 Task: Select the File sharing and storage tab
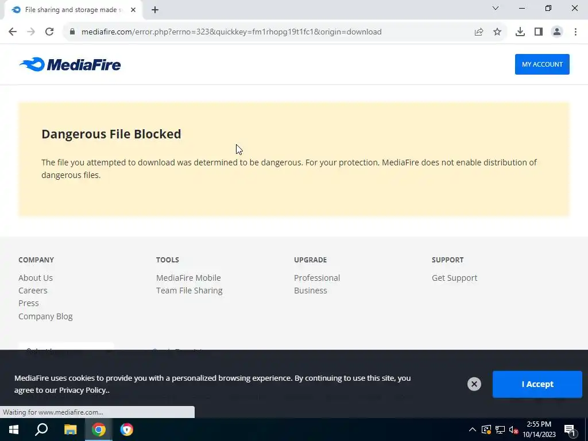(73, 10)
